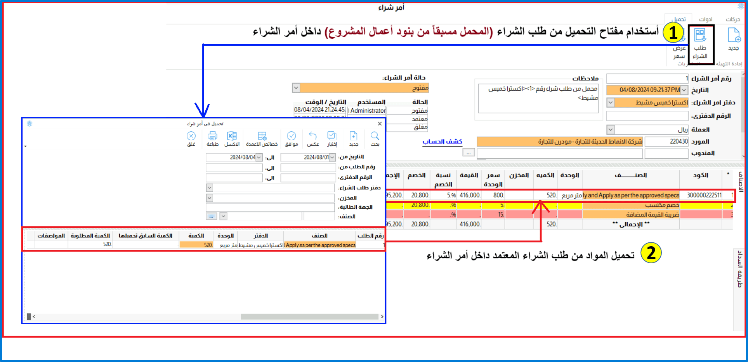
Task: Click the رقم أمر الشراء number field
Action: click(647, 79)
